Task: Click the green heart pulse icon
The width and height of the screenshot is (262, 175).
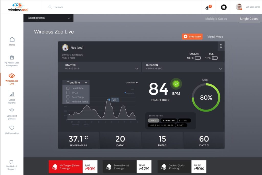Action: point(176,84)
